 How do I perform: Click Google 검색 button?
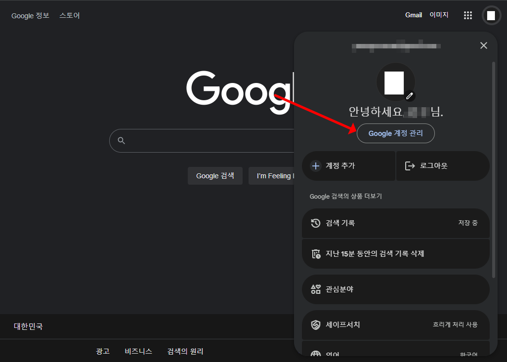(215, 176)
